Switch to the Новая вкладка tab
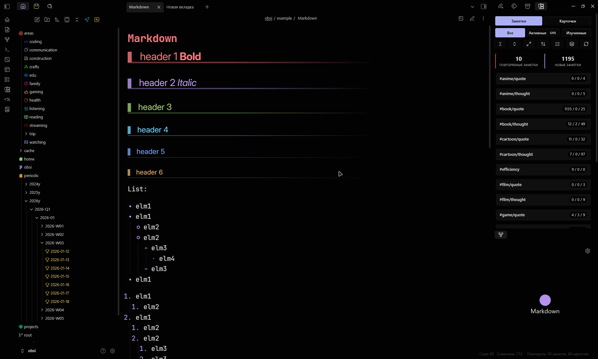 (180, 7)
